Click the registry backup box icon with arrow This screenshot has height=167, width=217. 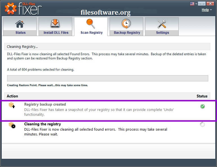(x=12, y=105)
